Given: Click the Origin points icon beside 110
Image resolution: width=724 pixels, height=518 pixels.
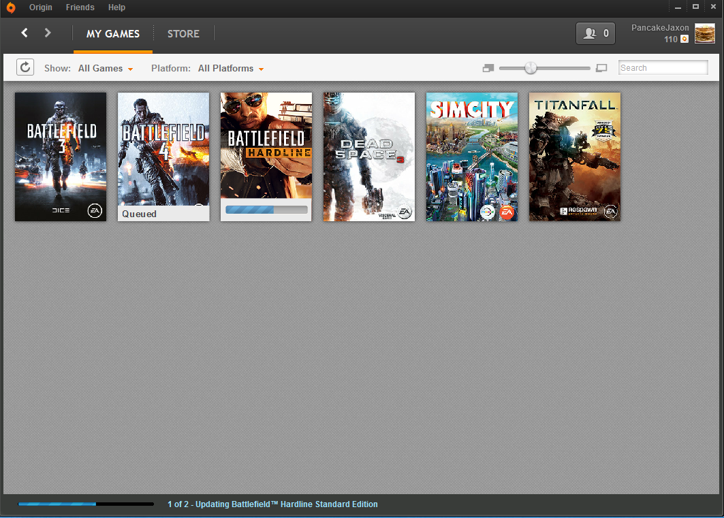Looking at the screenshot, I should pyautogui.click(x=684, y=39).
